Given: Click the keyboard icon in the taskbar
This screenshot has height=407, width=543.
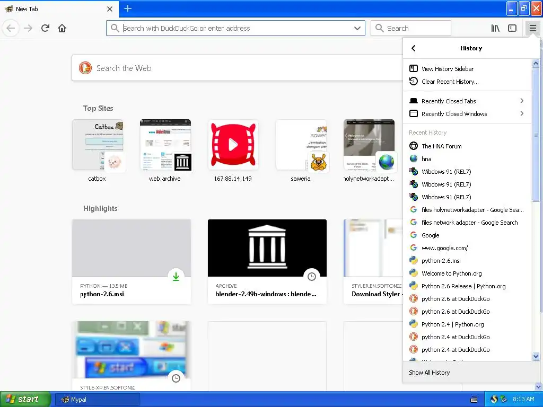Looking at the screenshot, I should tap(474, 400).
